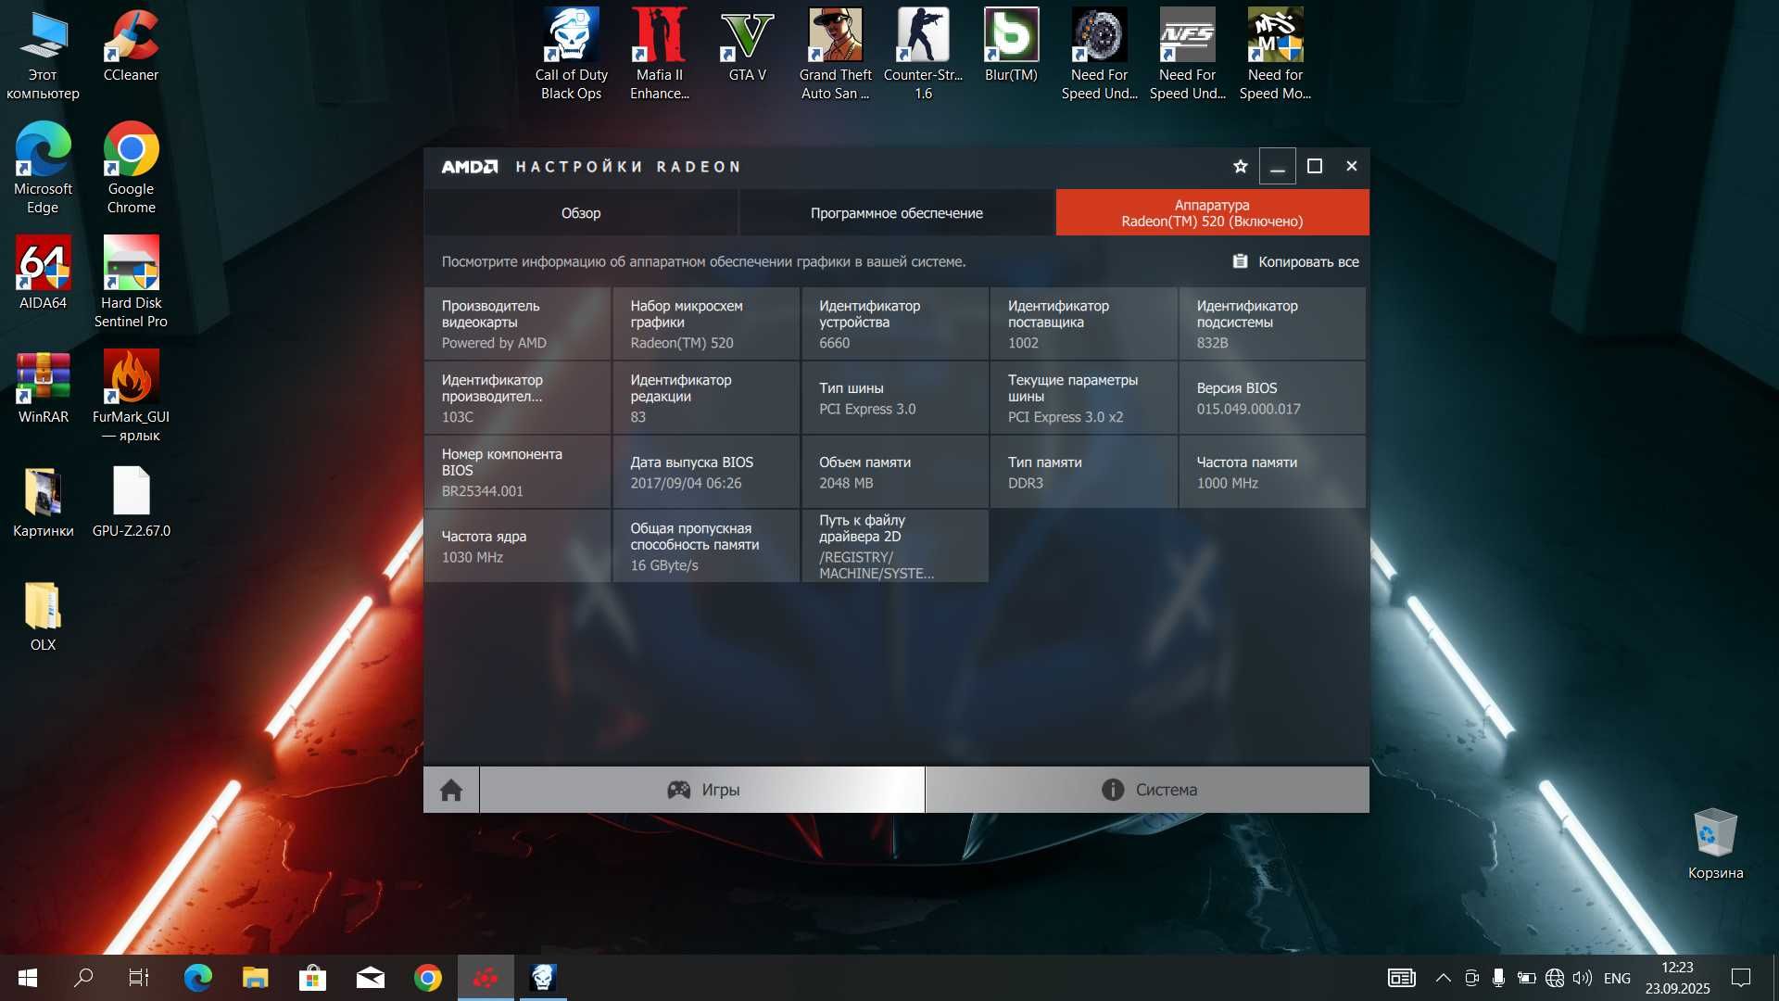The image size is (1779, 1001).
Task: Go to the Radeon home icon
Action: click(x=451, y=790)
